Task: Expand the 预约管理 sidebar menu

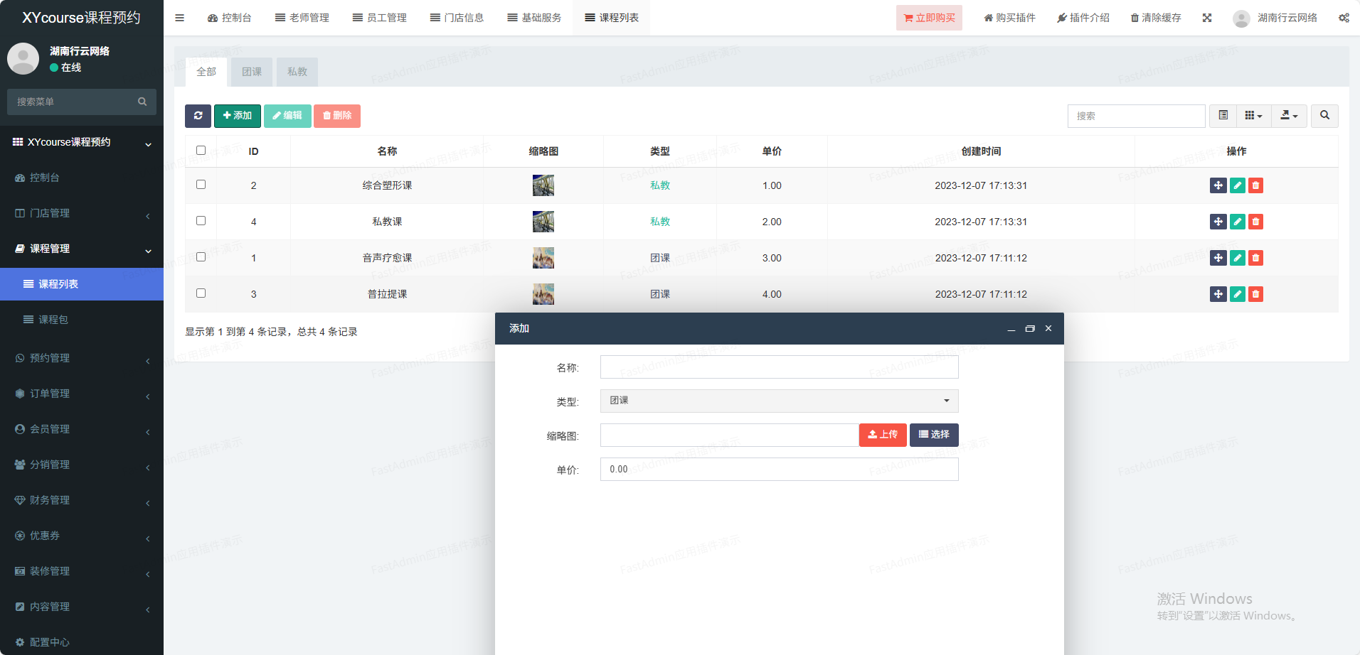Action: tap(82, 358)
